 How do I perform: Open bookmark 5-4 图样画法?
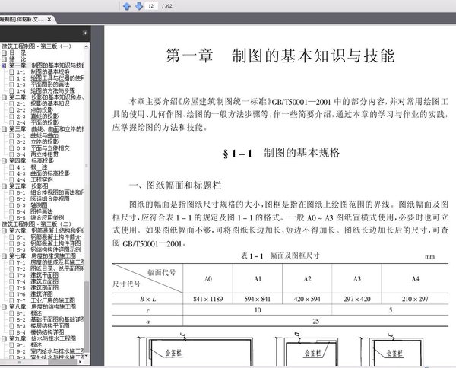tap(35, 211)
